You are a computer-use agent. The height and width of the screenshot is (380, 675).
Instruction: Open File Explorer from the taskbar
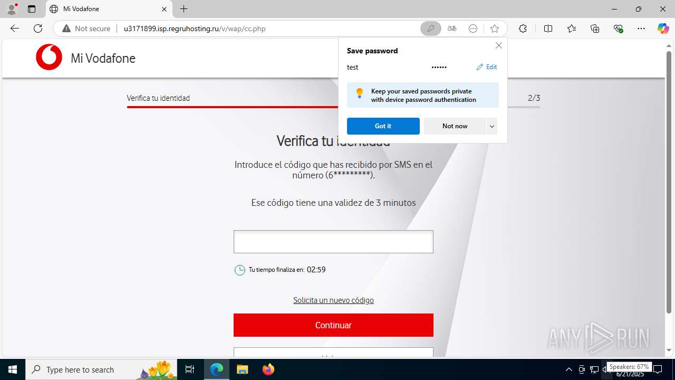click(242, 369)
